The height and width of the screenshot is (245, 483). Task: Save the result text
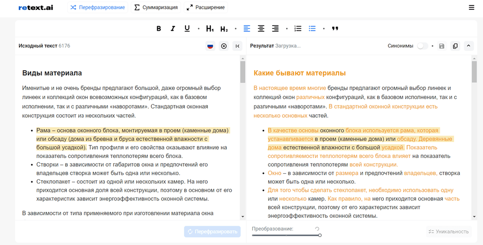click(442, 46)
